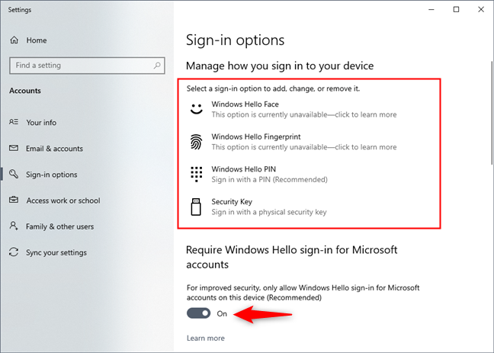494x353 pixels.
Task: Click the Home house icon
Action: [x=14, y=40]
